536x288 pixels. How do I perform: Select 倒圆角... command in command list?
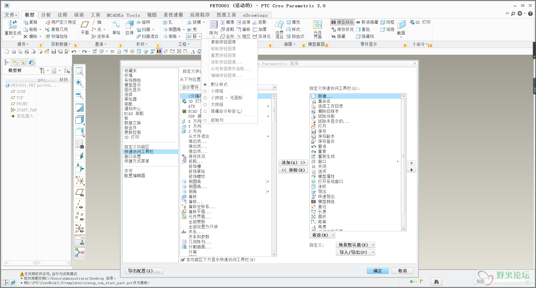pos(198,187)
